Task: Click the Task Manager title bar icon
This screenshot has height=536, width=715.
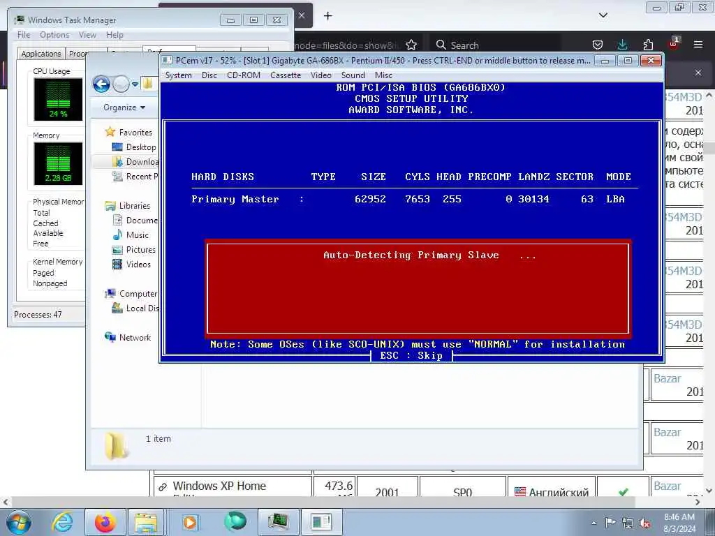Action: pos(20,20)
